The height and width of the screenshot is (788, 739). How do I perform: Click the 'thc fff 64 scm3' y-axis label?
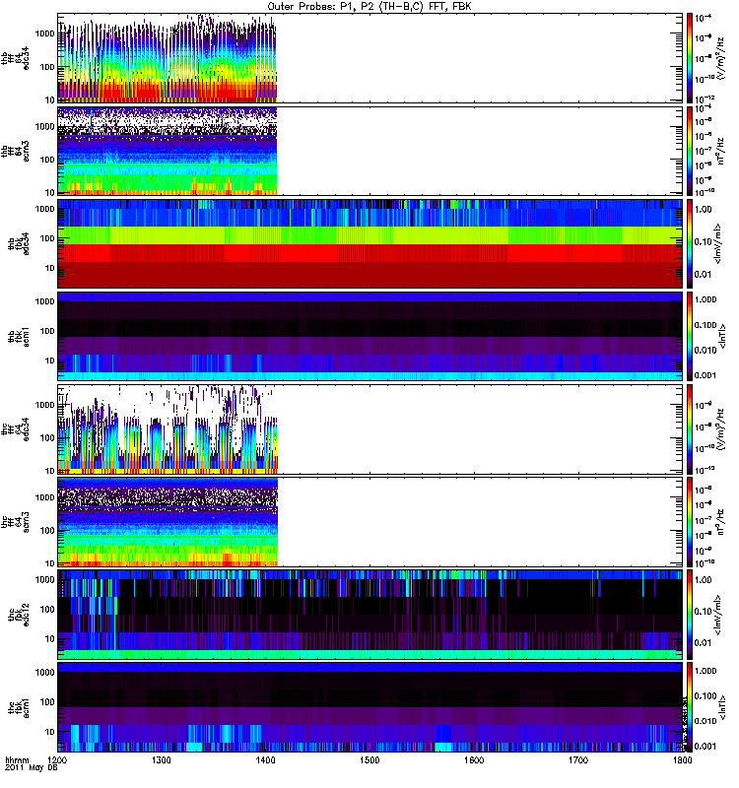pos(16,522)
